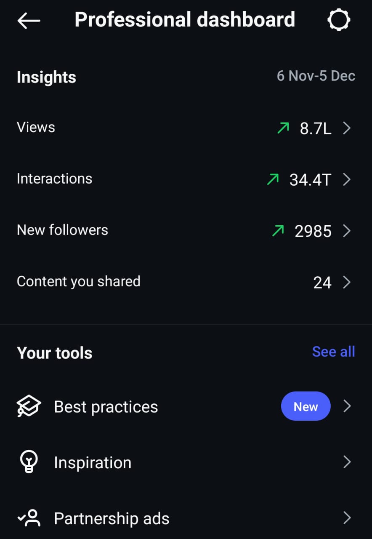
Task: Expand the New followers chevron
Action: (347, 231)
